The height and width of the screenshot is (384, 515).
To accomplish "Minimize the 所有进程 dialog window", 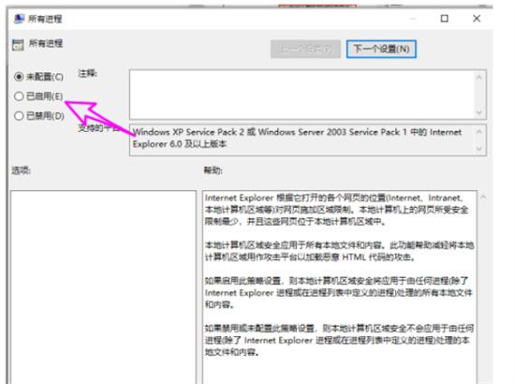I will pos(413,19).
